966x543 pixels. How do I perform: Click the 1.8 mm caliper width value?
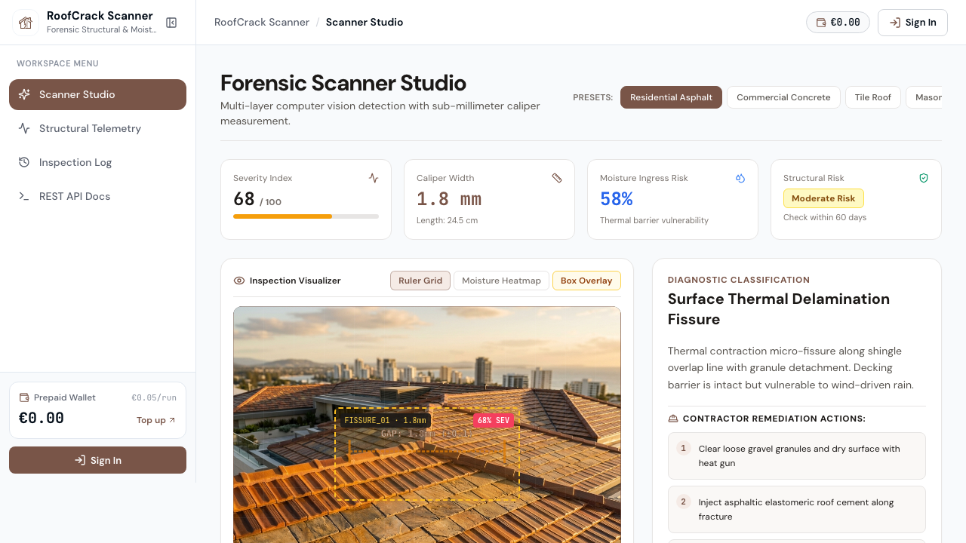tap(449, 199)
